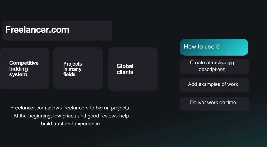Screen dimensions: 267x147
Task: Click empty space in the title box right of Freelancer.com
Action: tap(91, 30)
